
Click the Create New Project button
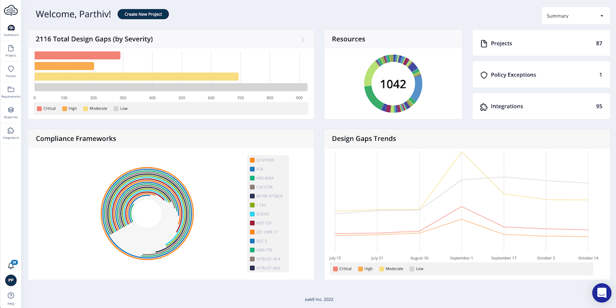pos(143,14)
